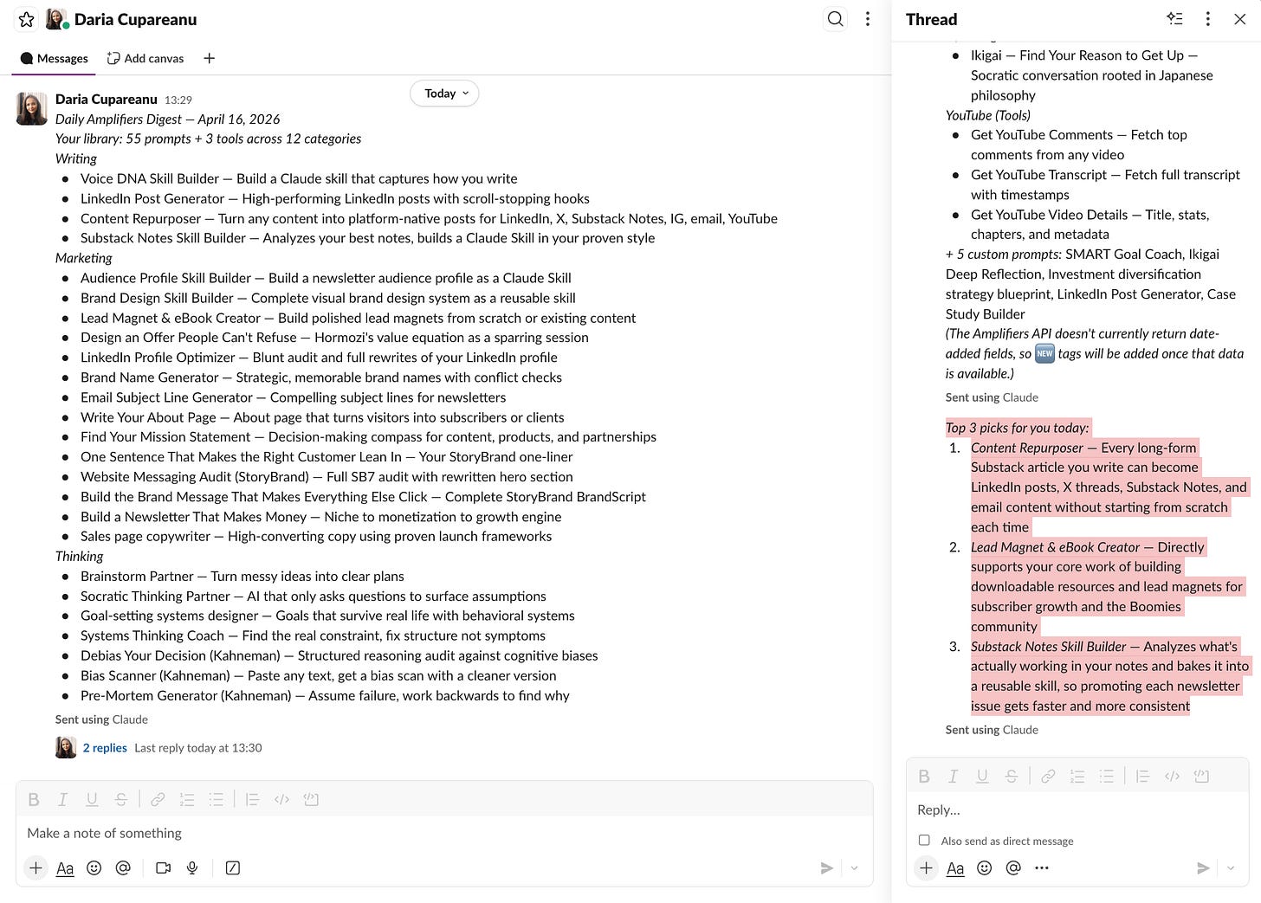Screen dimensions: 1261x903
Task: Click Claude link under Top 3 picks
Action: click(x=1020, y=730)
